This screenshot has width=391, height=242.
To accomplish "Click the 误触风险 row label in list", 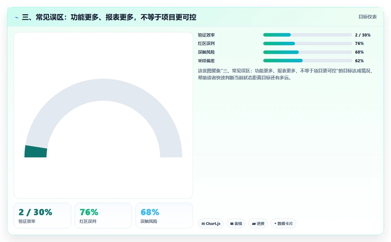I will [206, 52].
